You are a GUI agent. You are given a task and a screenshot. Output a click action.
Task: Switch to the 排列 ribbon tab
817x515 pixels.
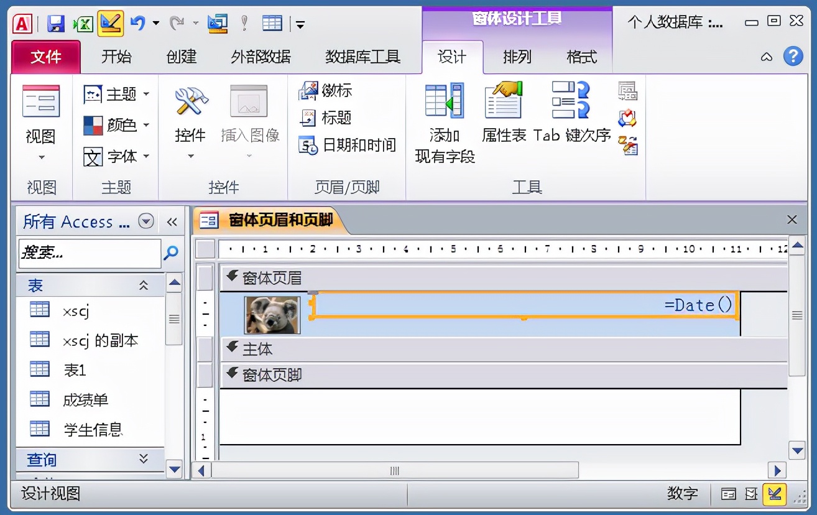coord(517,57)
